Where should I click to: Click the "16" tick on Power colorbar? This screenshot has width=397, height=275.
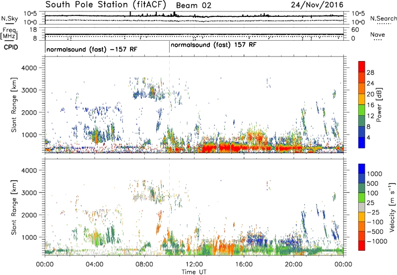pos(370,105)
